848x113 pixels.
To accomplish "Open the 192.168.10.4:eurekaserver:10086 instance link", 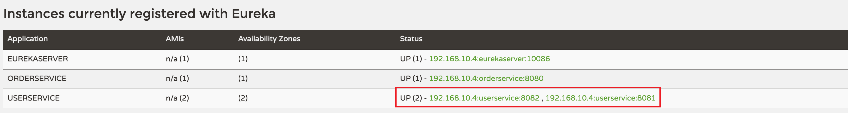I will pyautogui.click(x=489, y=59).
